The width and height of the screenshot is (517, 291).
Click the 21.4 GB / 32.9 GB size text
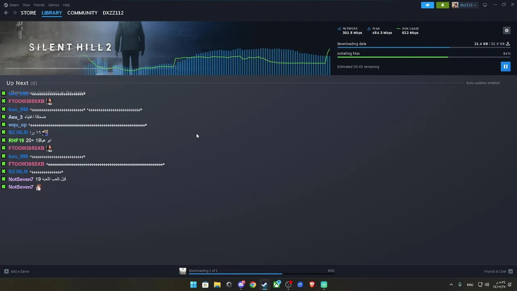pos(490,44)
